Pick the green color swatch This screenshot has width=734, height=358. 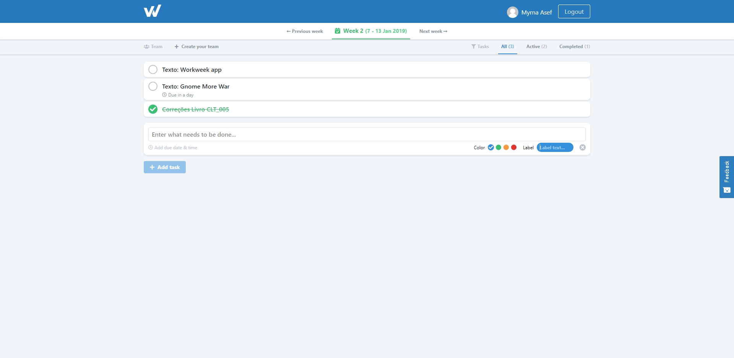pos(499,148)
